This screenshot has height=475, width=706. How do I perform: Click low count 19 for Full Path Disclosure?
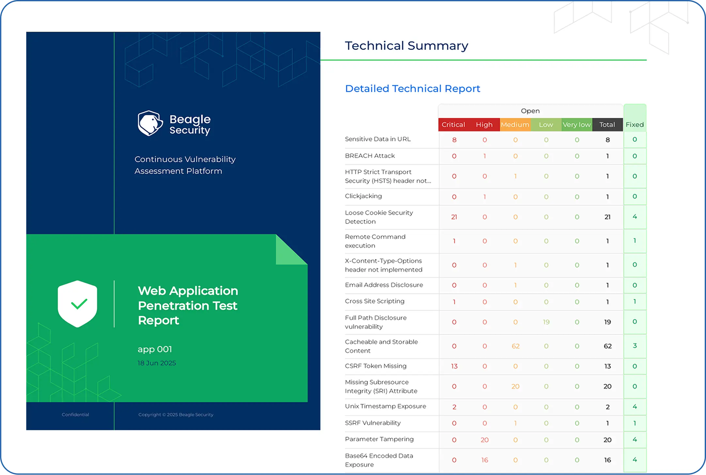(546, 322)
